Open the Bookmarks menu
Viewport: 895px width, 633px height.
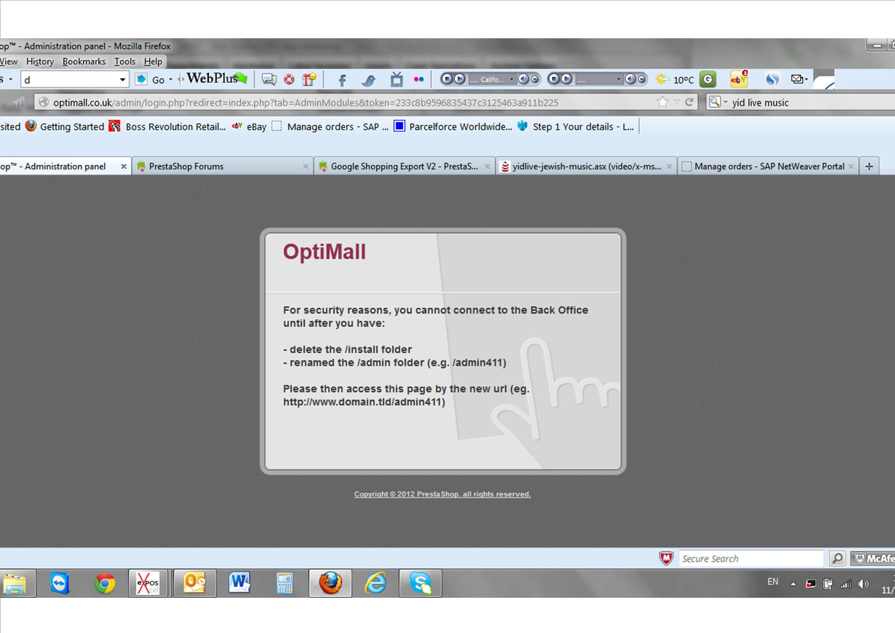pyautogui.click(x=84, y=61)
